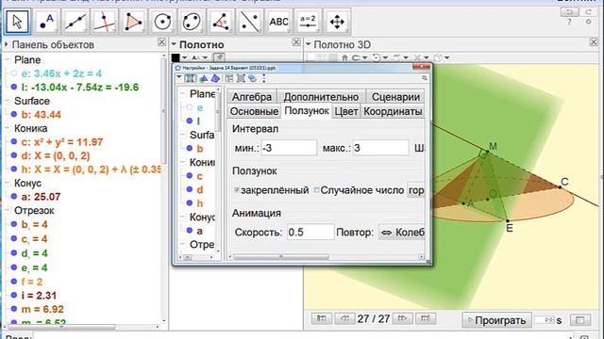This screenshot has height=339, width=604.
Task: Select m = 6.92 in object panel
Action: pyautogui.click(x=42, y=309)
